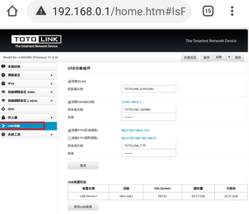Click the USB功能 usb icon

pyautogui.click(x=3, y=126)
